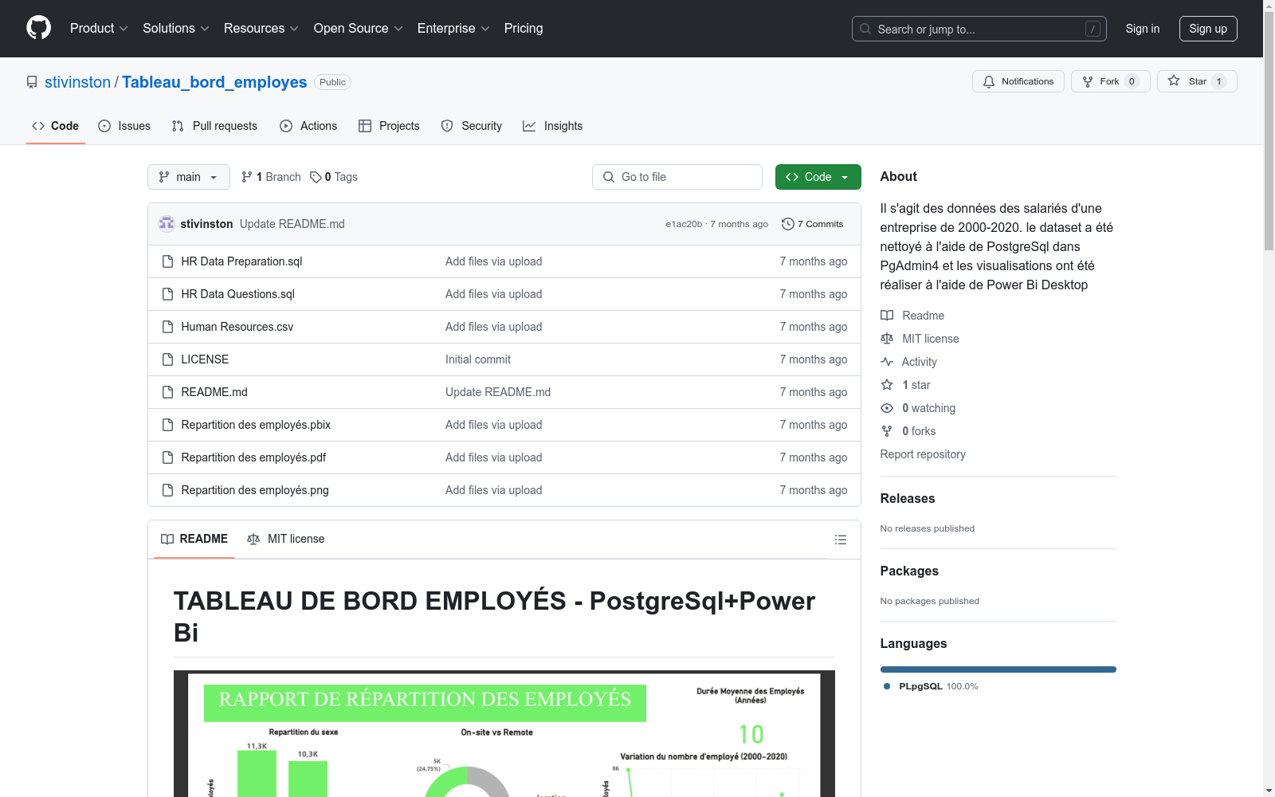Click the fork icon beside 0 forks
Image resolution: width=1275 pixels, height=797 pixels.
(x=887, y=431)
